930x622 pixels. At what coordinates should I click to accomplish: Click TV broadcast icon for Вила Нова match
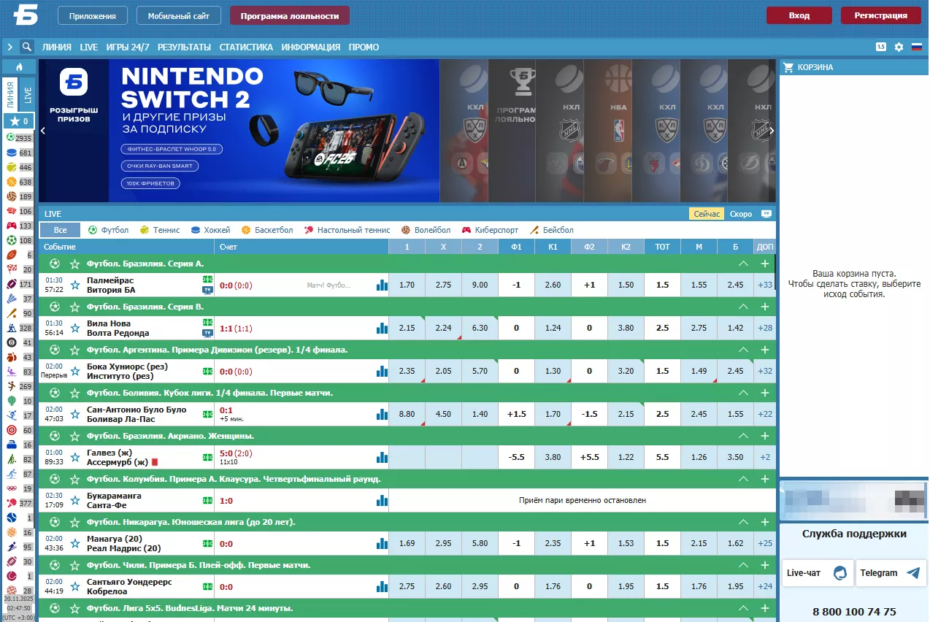coord(207,333)
